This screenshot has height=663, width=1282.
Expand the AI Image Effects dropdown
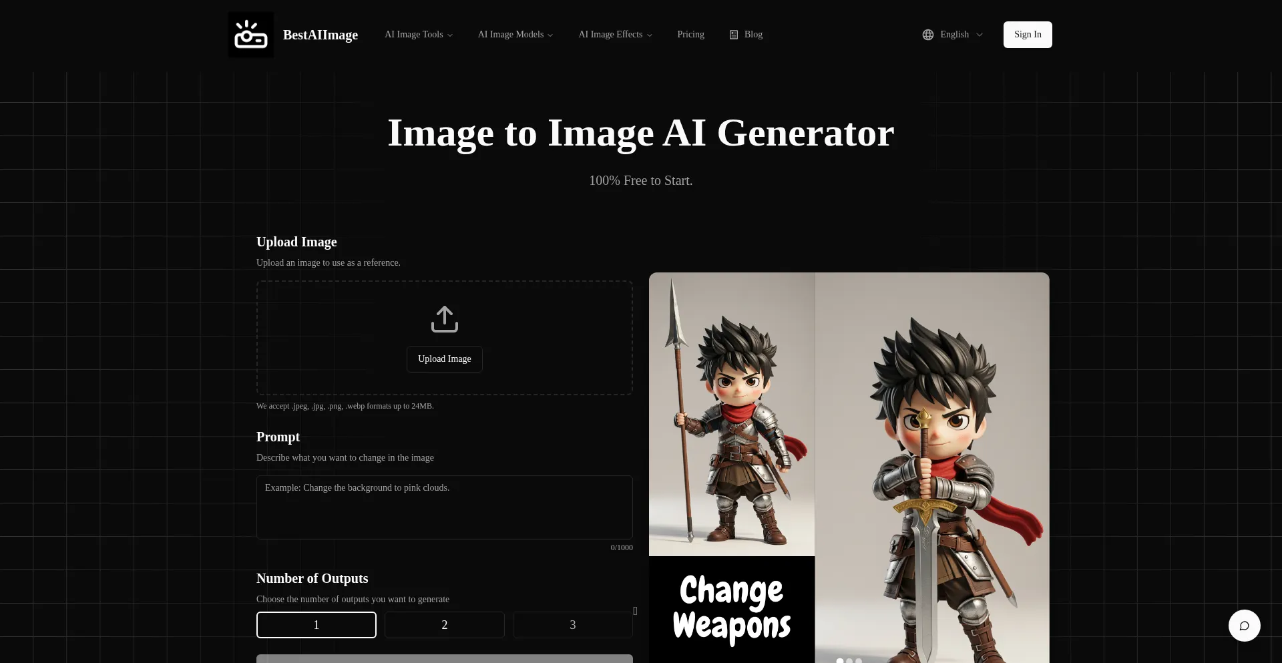pyautogui.click(x=615, y=35)
